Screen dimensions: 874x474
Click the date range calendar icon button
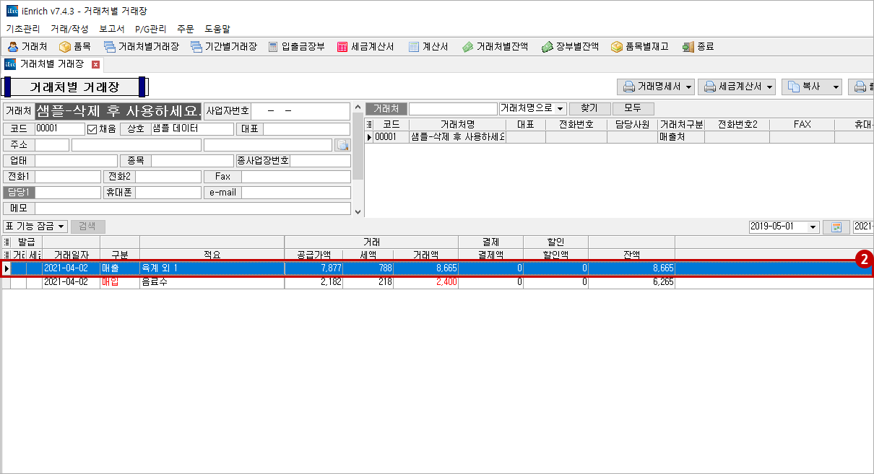(x=836, y=227)
